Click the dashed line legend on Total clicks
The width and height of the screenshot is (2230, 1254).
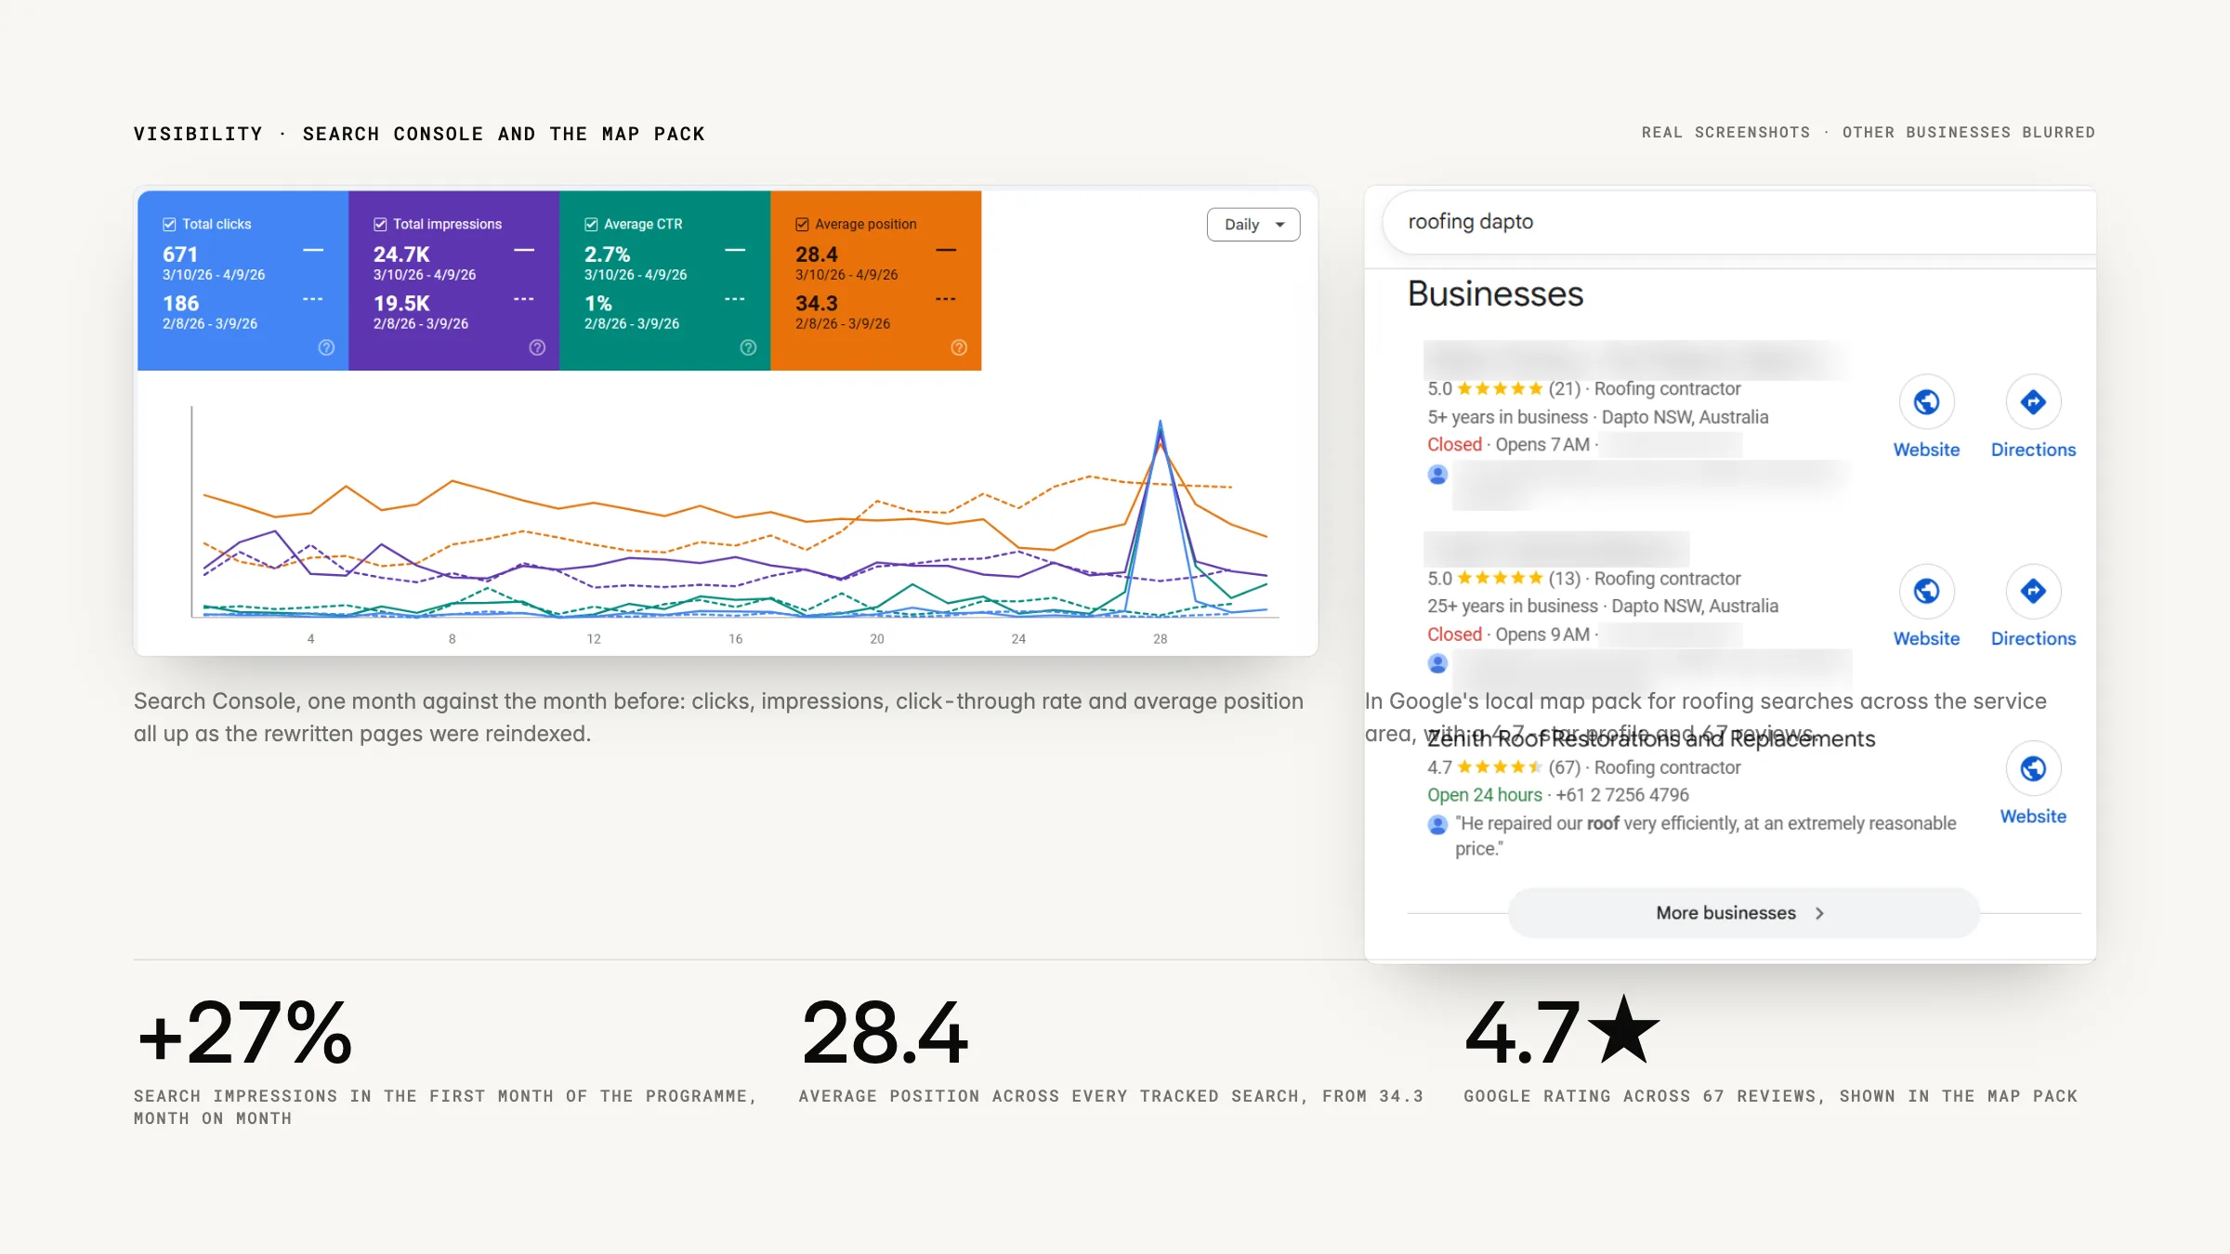point(313,299)
